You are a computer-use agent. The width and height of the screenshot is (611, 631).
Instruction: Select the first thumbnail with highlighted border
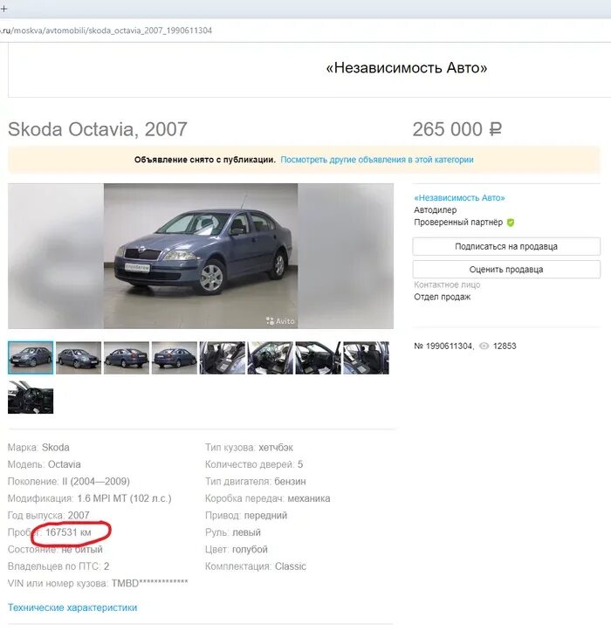[31, 358]
